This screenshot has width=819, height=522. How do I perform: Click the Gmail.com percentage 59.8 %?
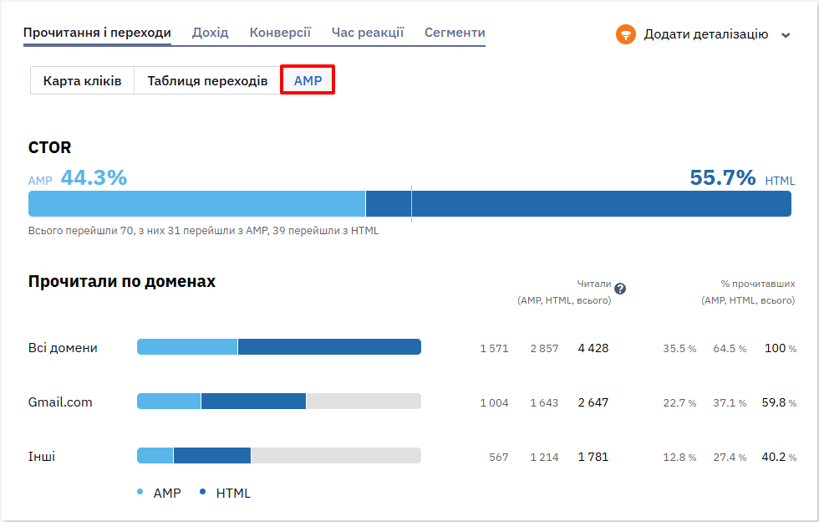pos(779,402)
